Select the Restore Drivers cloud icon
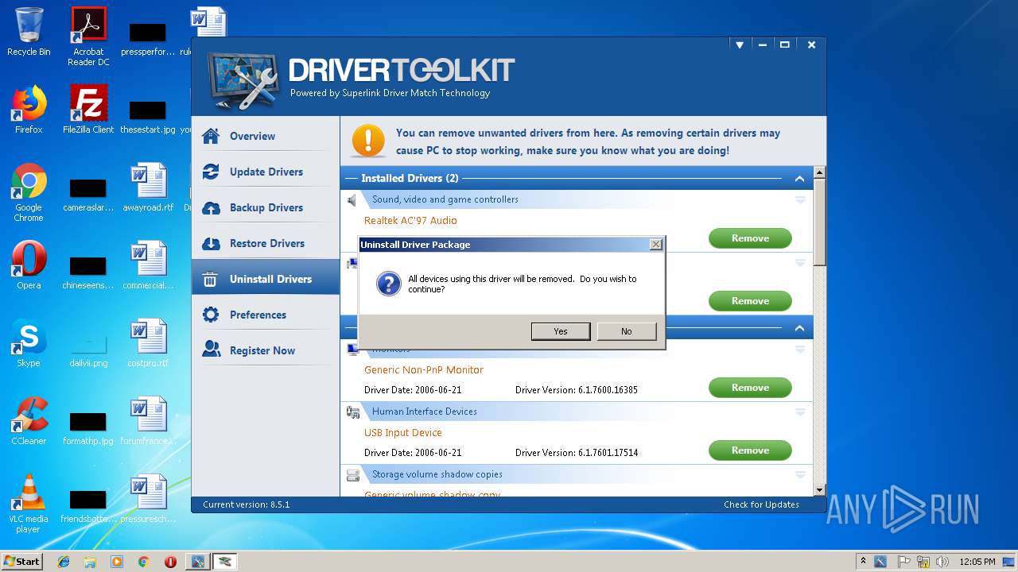Screen dimensions: 1018x572 click(x=211, y=243)
